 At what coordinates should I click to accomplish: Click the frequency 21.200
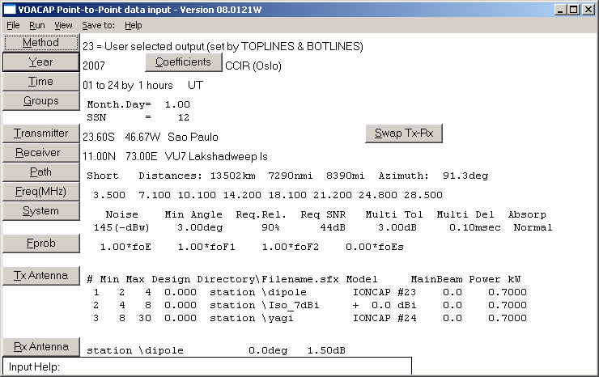tap(333, 195)
